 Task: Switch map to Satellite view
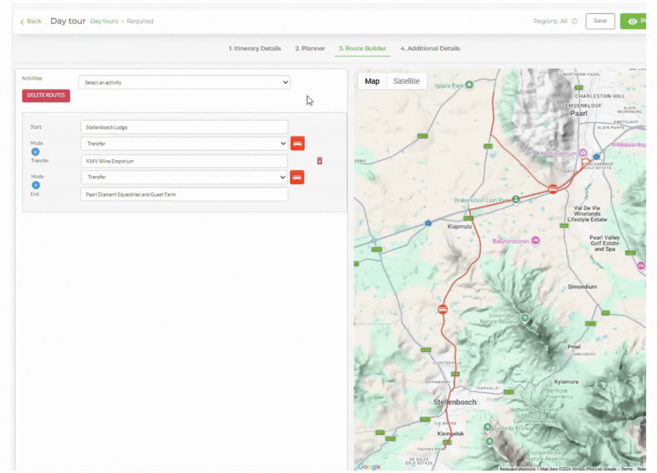coord(406,81)
